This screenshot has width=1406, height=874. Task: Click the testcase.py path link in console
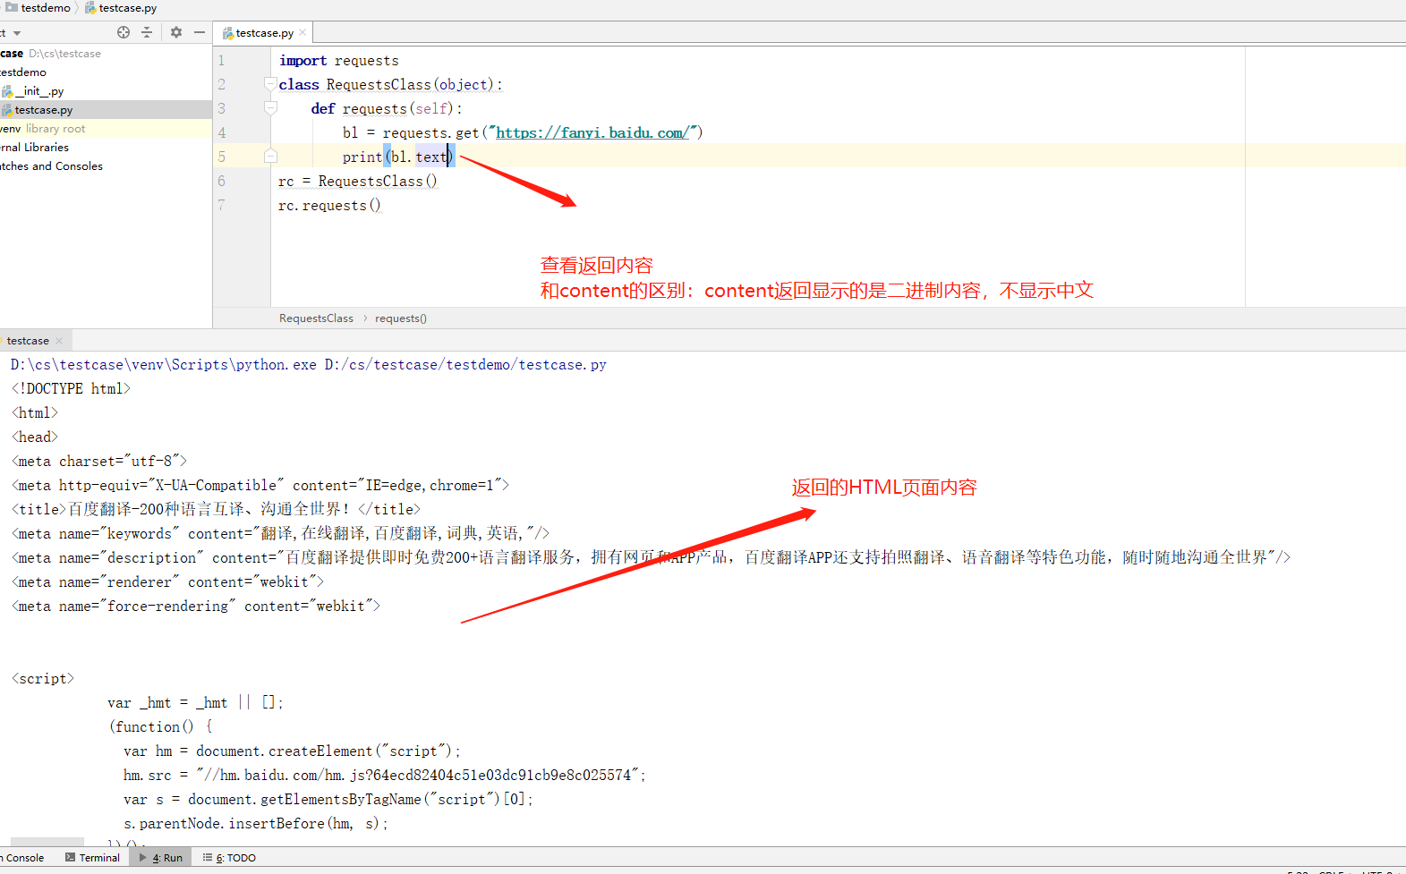coord(465,365)
